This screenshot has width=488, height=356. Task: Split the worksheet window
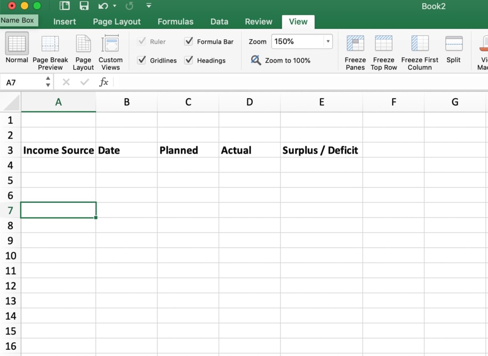point(454,49)
